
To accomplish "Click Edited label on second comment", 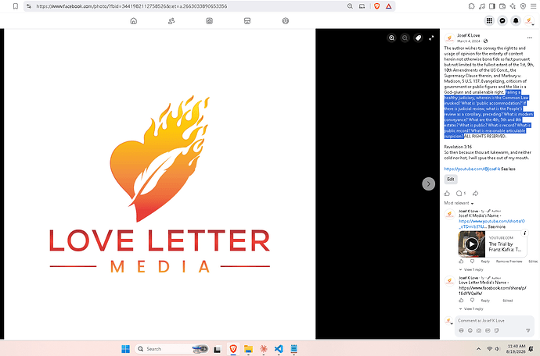I will 508,301.
